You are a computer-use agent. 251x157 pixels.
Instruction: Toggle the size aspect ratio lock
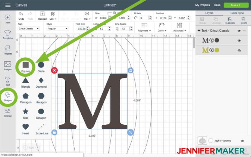[114, 13]
